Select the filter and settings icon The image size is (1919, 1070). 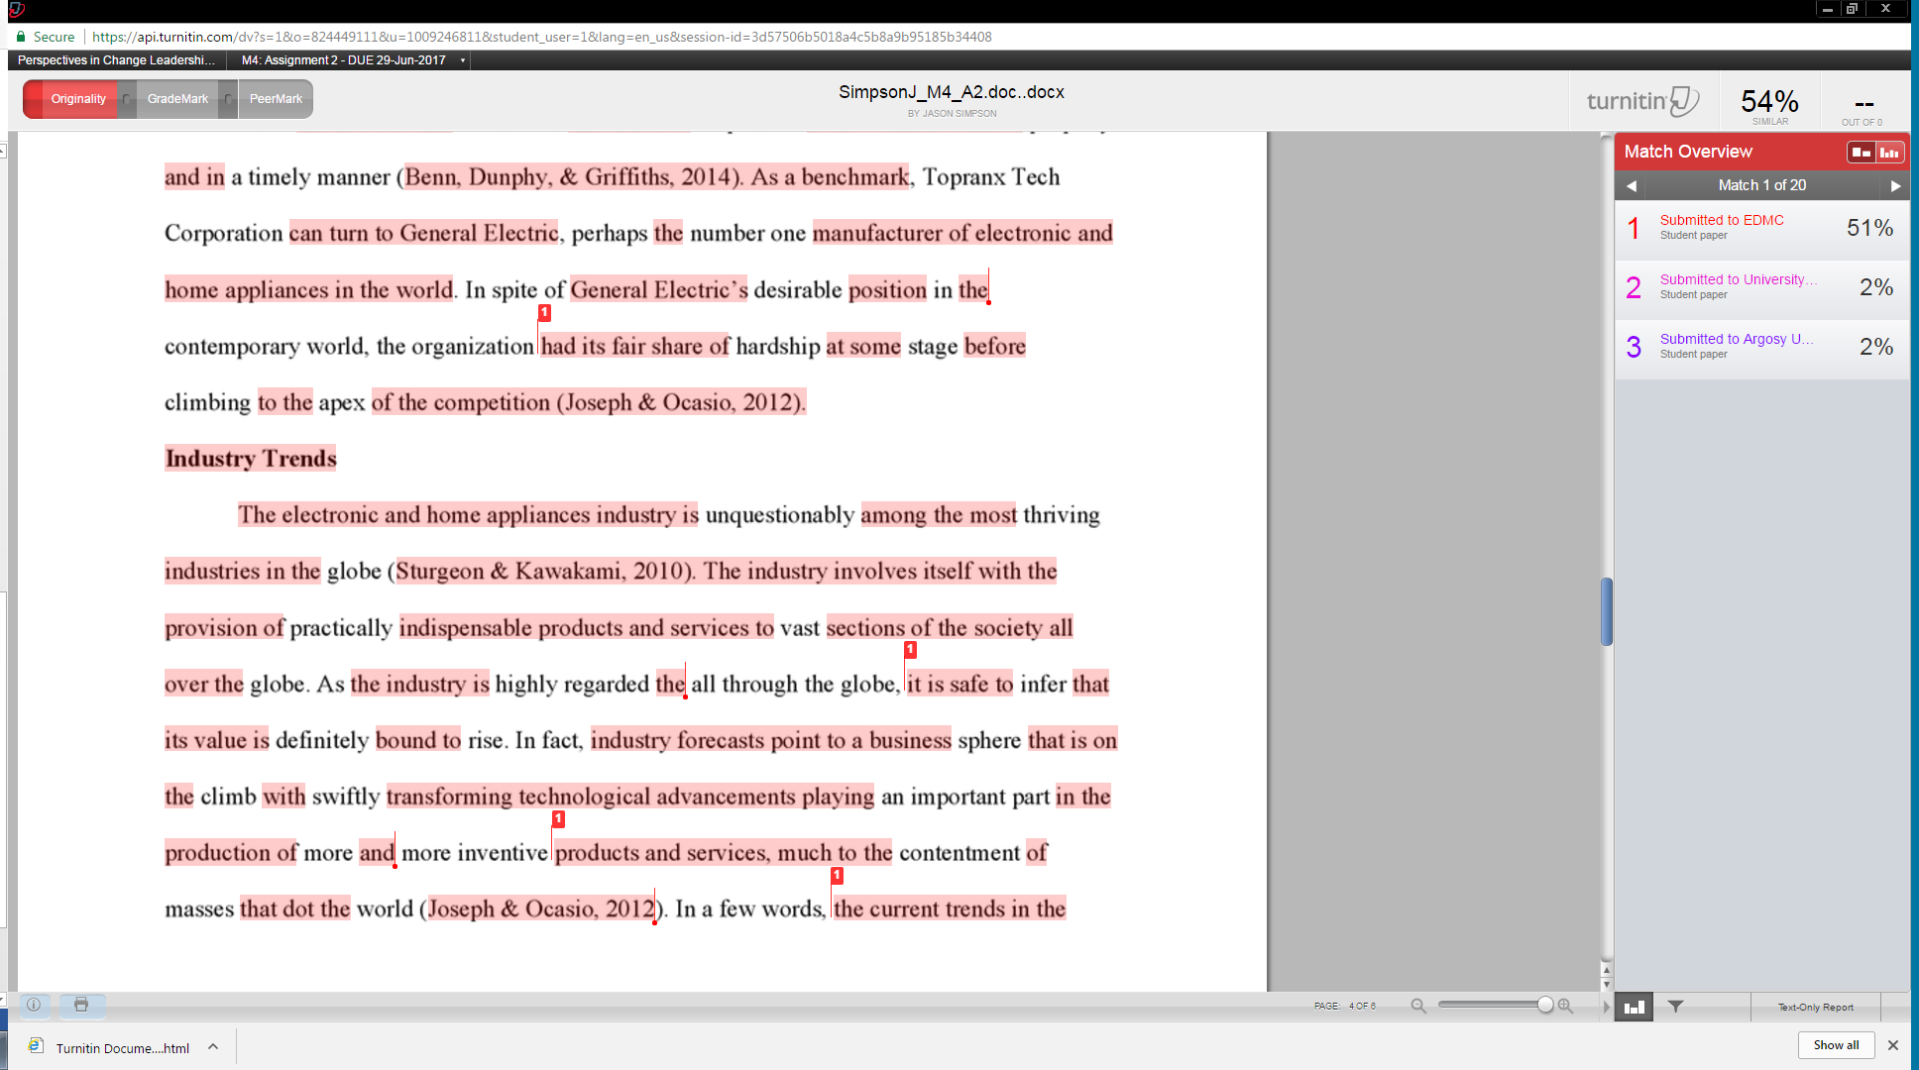point(1675,1007)
